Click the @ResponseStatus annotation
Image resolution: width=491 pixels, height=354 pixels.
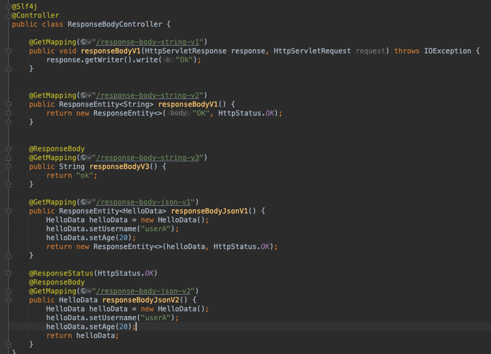click(x=61, y=273)
